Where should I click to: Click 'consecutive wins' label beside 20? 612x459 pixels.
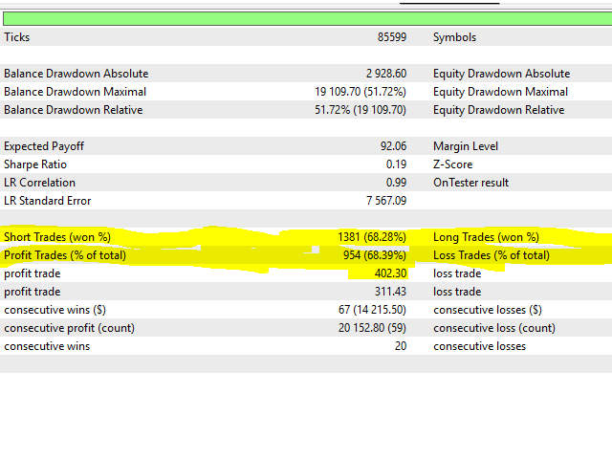[x=47, y=346]
